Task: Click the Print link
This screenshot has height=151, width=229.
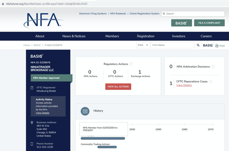Action: pos(222,46)
